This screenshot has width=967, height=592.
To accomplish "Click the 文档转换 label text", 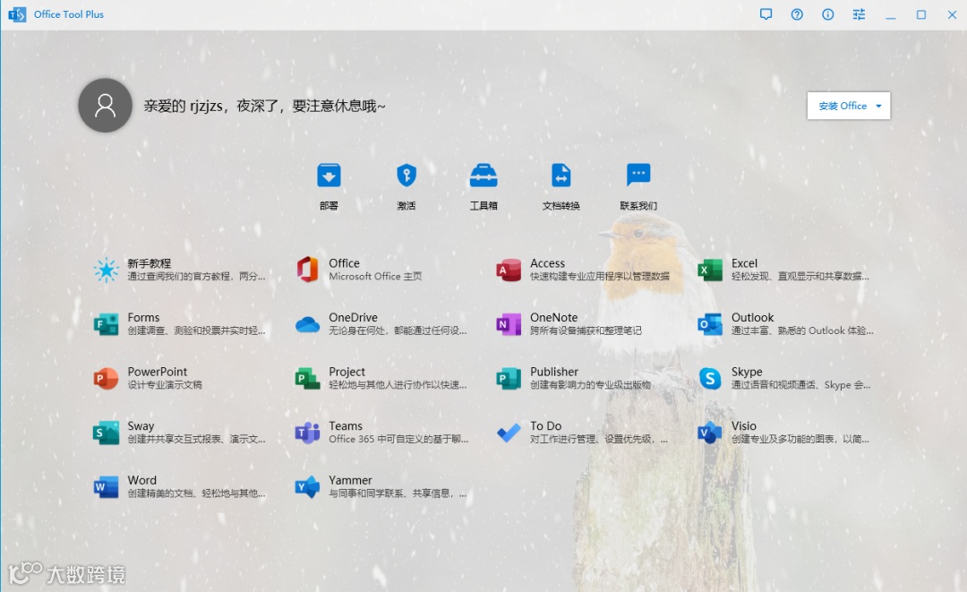I will 561,206.
